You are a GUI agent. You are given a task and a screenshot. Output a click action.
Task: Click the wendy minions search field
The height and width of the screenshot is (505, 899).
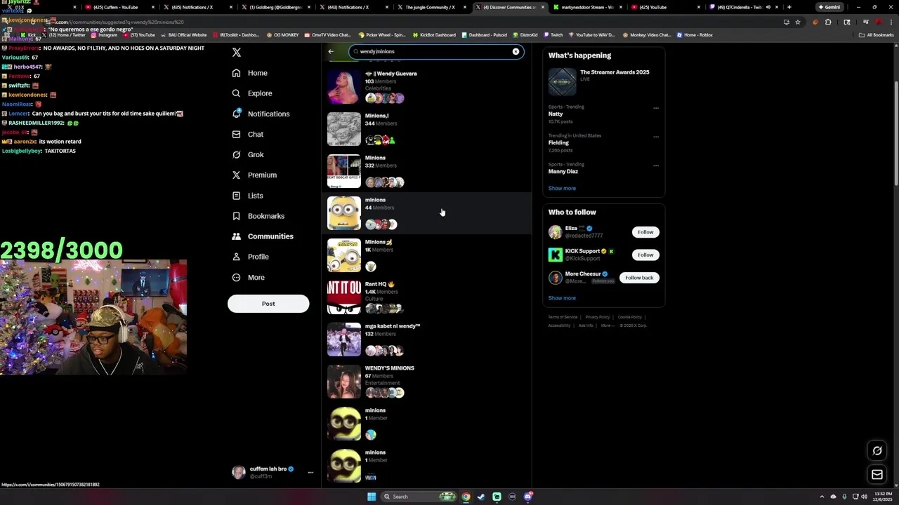point(435,51)
